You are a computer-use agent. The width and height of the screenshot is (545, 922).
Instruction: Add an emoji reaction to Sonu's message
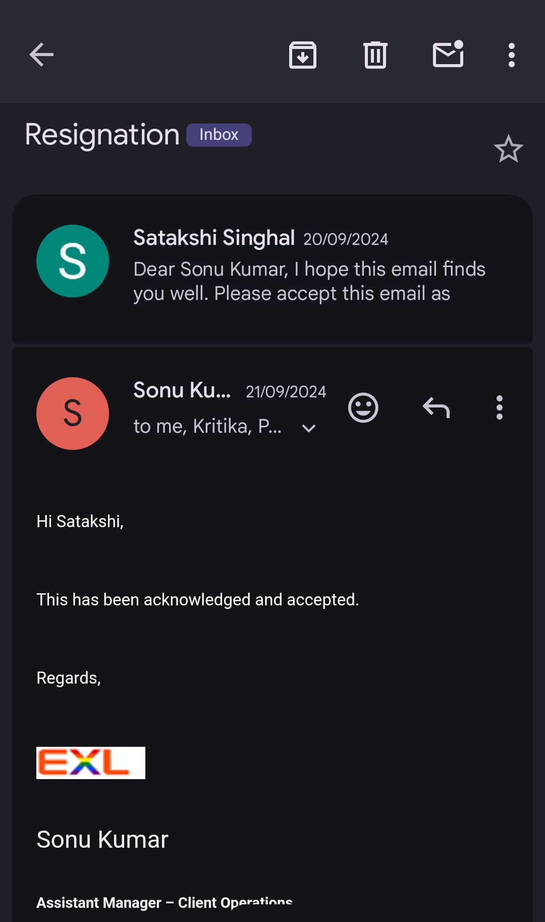(363, 407)
